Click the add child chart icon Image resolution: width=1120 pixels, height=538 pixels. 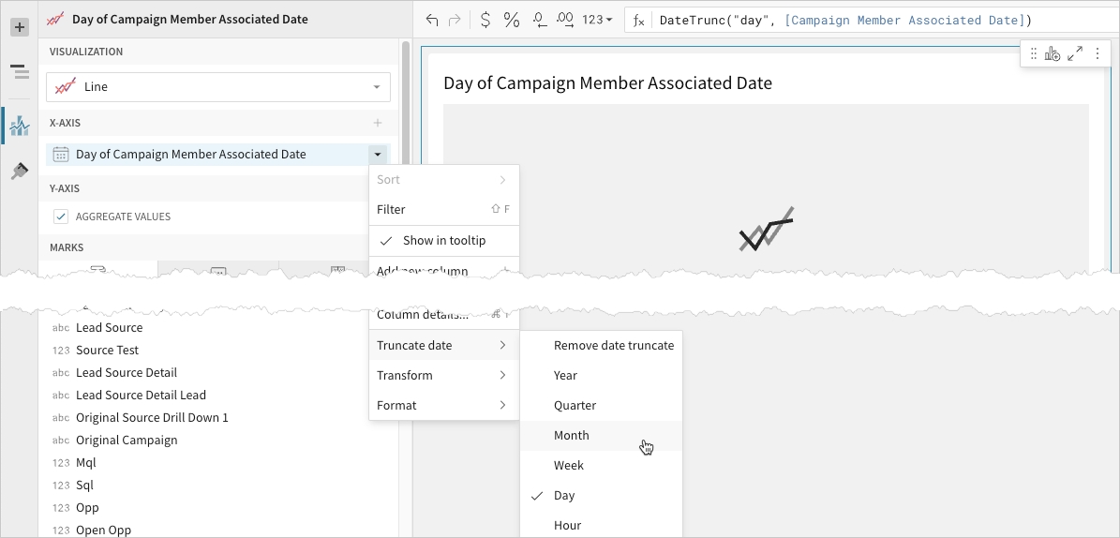click(1053, 54)
